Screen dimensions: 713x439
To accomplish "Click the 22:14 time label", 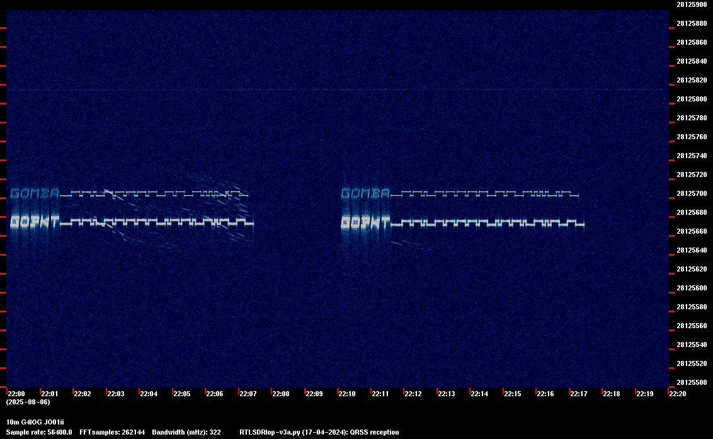I will coord(479,394).
